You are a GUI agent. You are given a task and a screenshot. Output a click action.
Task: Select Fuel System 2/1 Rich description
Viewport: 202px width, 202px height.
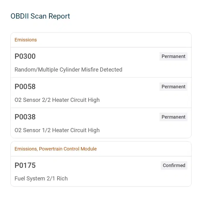41,179
